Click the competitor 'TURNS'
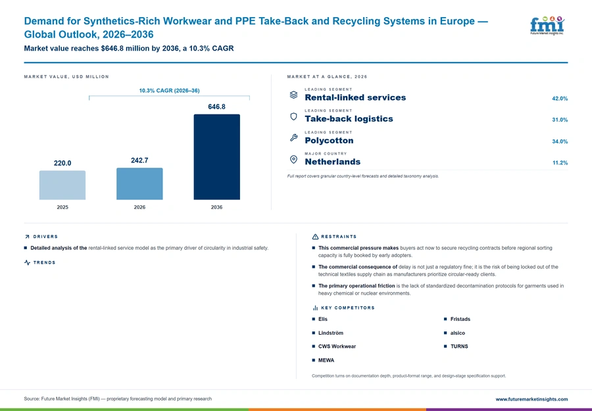The image size is (592, 411). (x=459, y=347)
